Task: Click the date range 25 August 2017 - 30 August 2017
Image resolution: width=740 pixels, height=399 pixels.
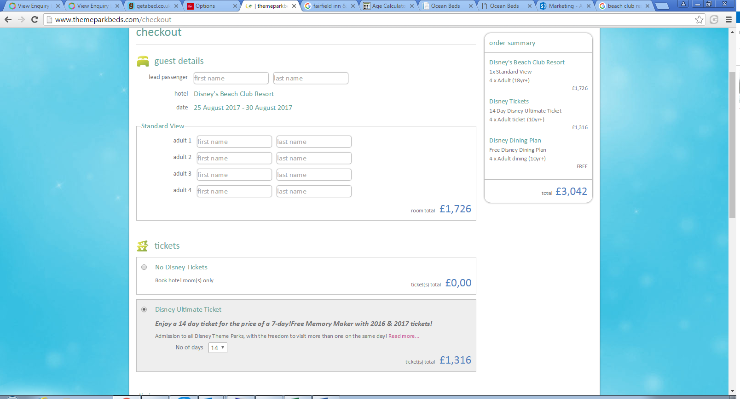Action: click(x=243, y=108)
